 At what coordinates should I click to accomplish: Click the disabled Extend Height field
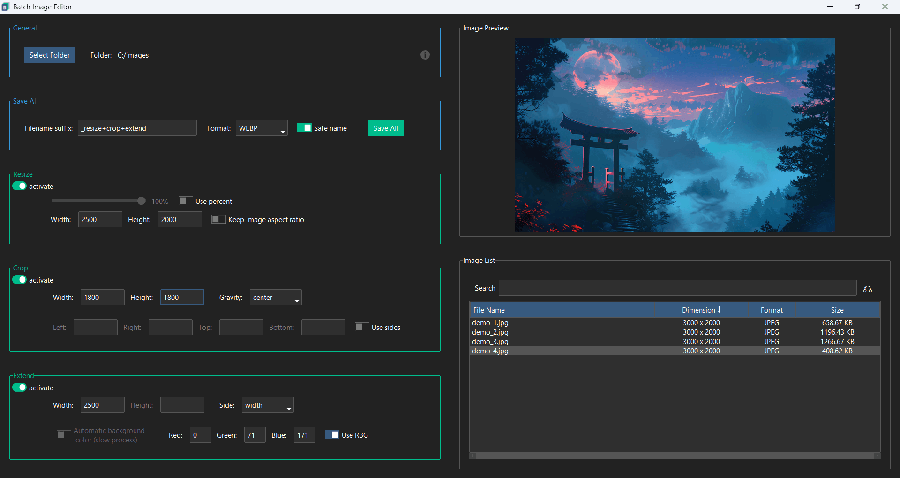point(182,405)
